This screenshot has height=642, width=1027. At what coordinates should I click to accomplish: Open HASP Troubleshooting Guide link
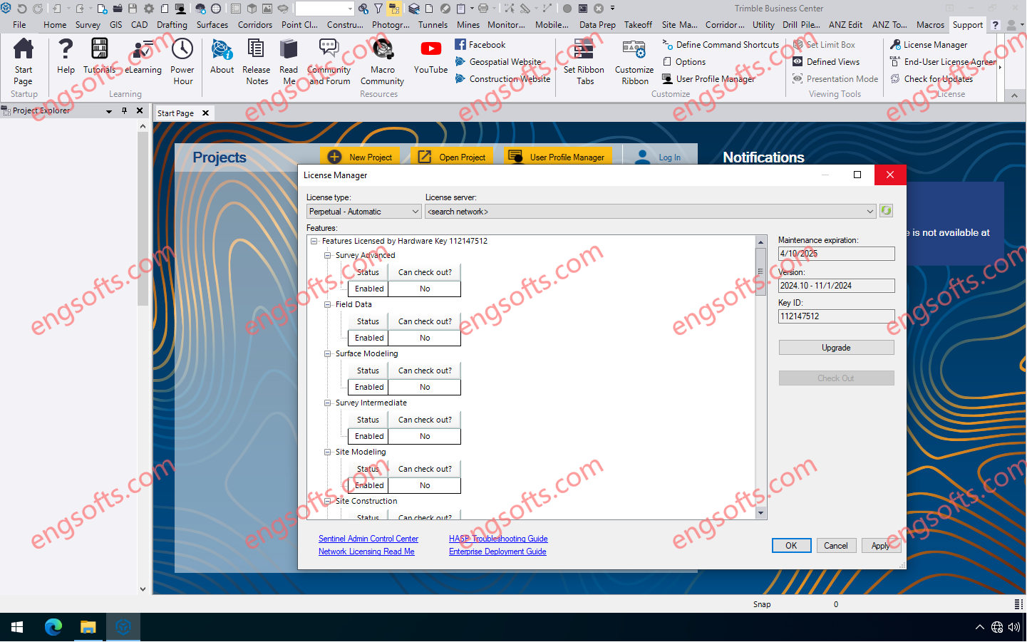(x=498, y=539)
